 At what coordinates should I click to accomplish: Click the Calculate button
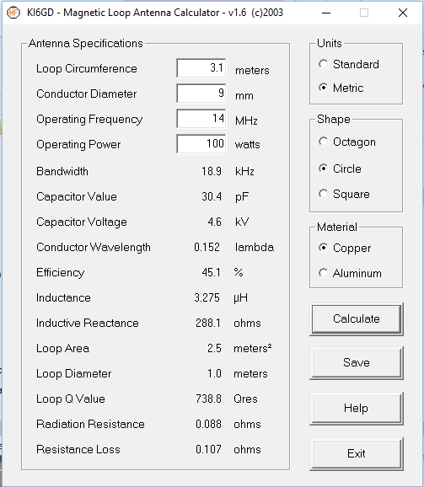[x=357, y=319]
